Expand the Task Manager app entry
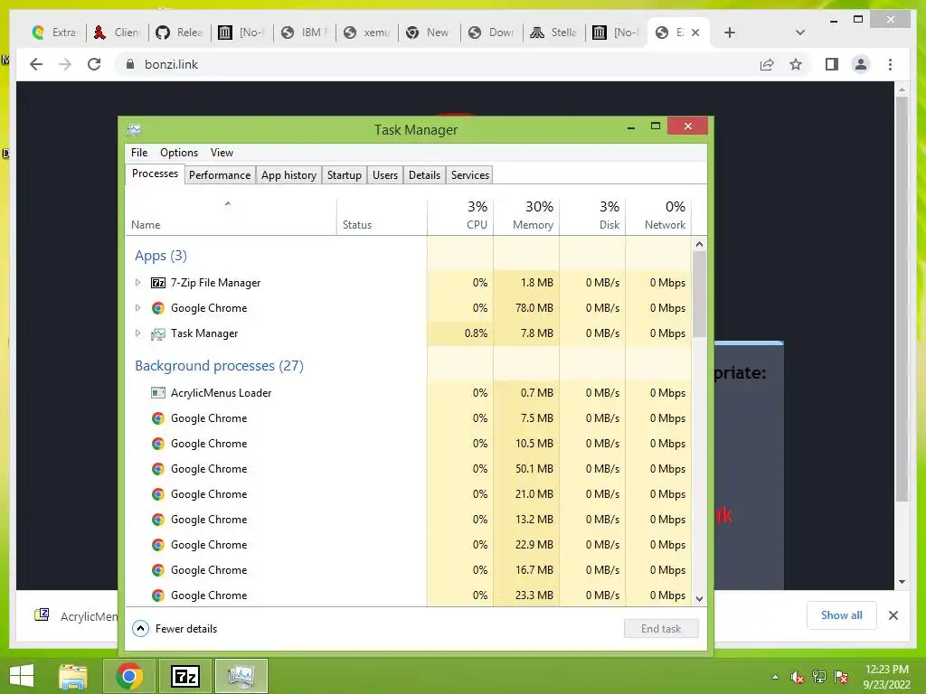The image size is (926, 694). (x=137, y=333)
